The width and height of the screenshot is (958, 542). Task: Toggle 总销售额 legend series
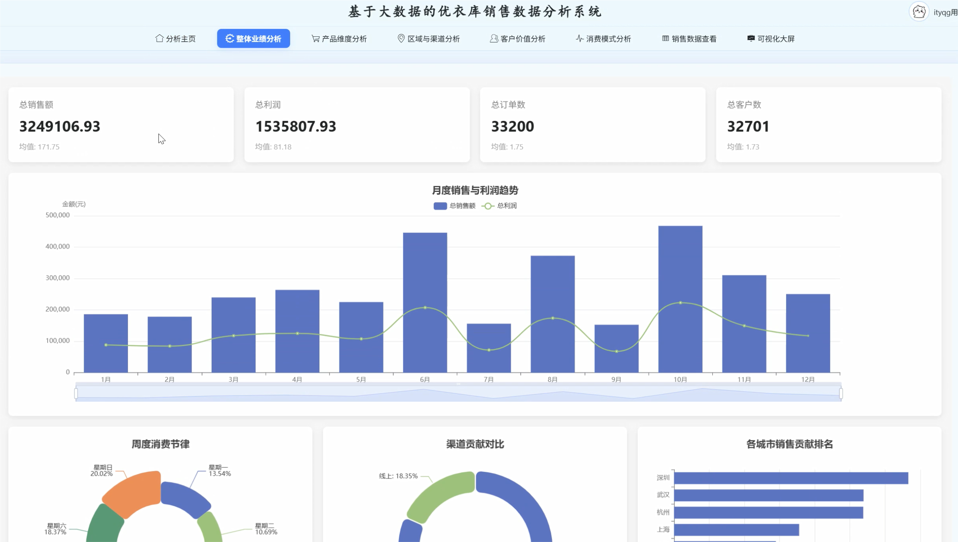point(454,206)
